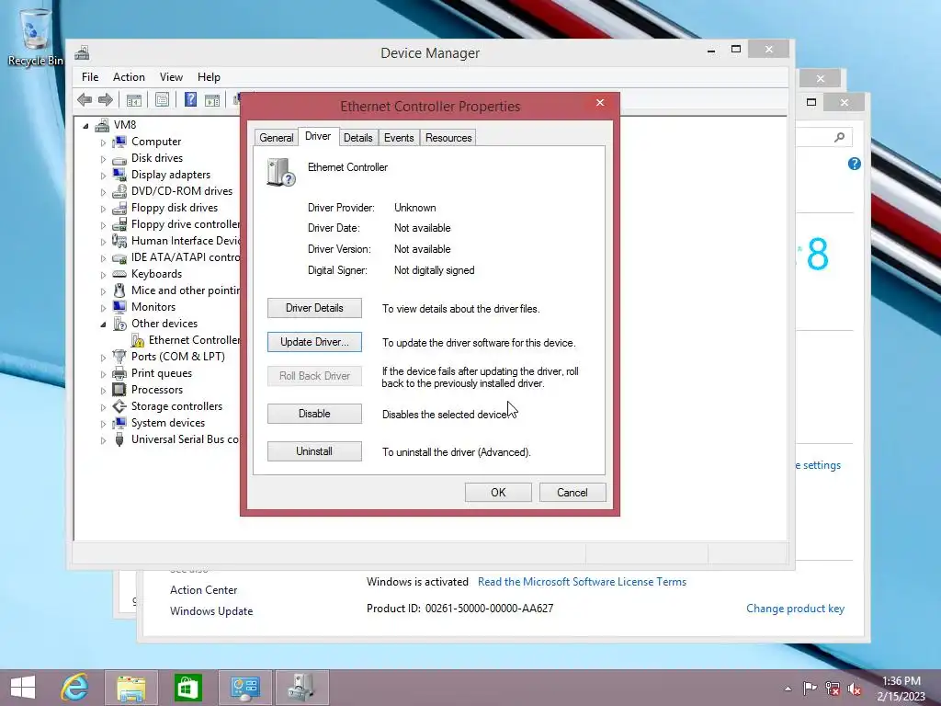
Task: Expand the Ports (COM & LPT) category
Action: (x=103, y=358)
